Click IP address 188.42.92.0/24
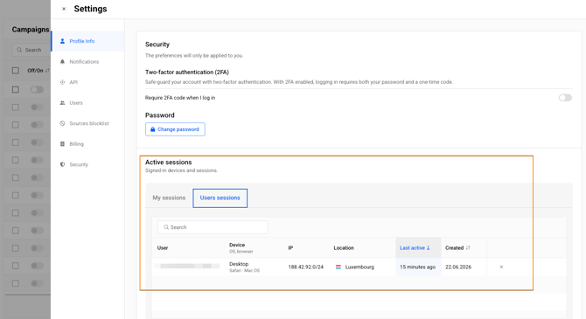This screenshot has width=586, height=319. (306, 267)
